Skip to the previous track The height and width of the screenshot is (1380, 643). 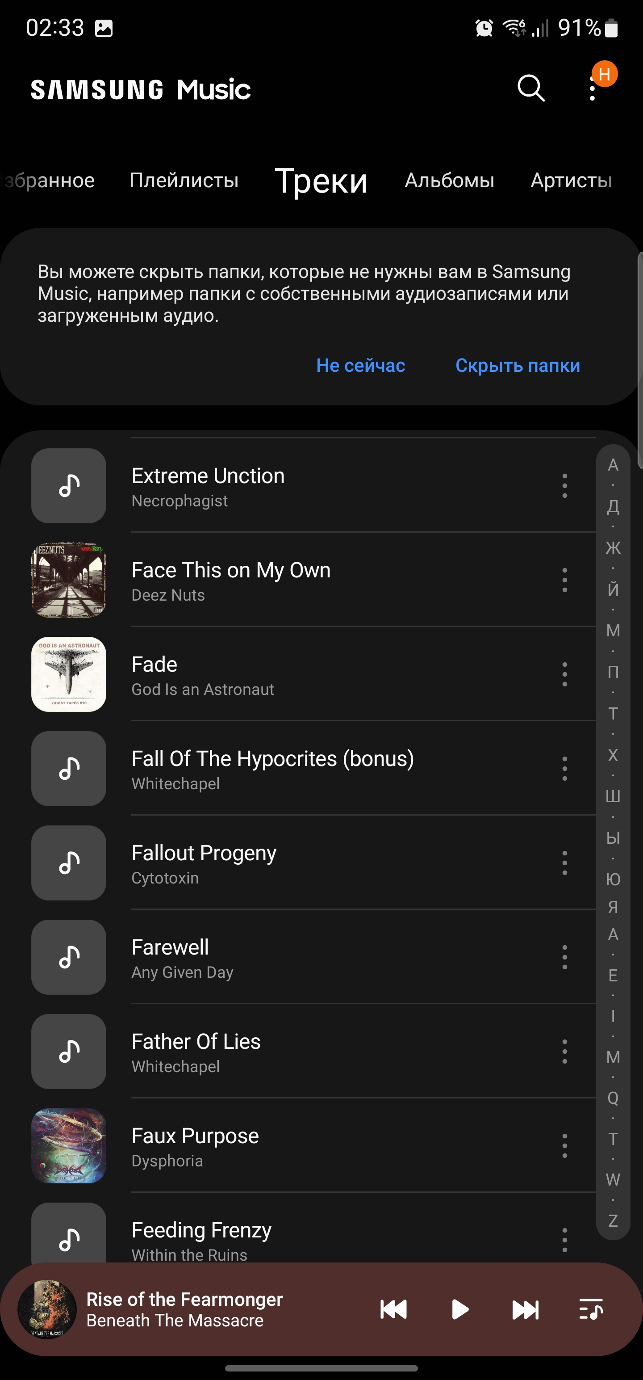393,1309
